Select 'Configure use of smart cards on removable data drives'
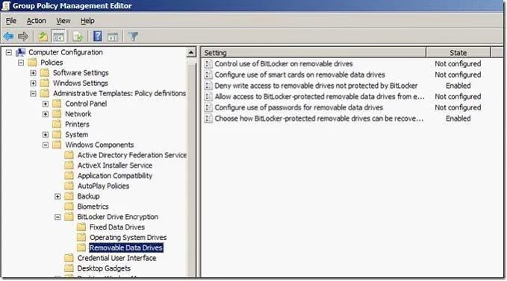Image resolution: width=507 pixels, height=281 pixels. tap(299, 75)
